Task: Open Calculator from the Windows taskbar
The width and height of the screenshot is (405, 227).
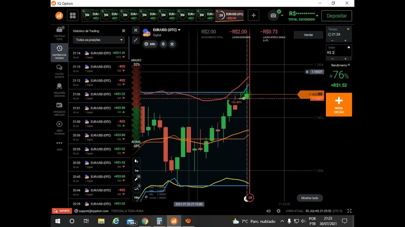Action: pos(159,221)
